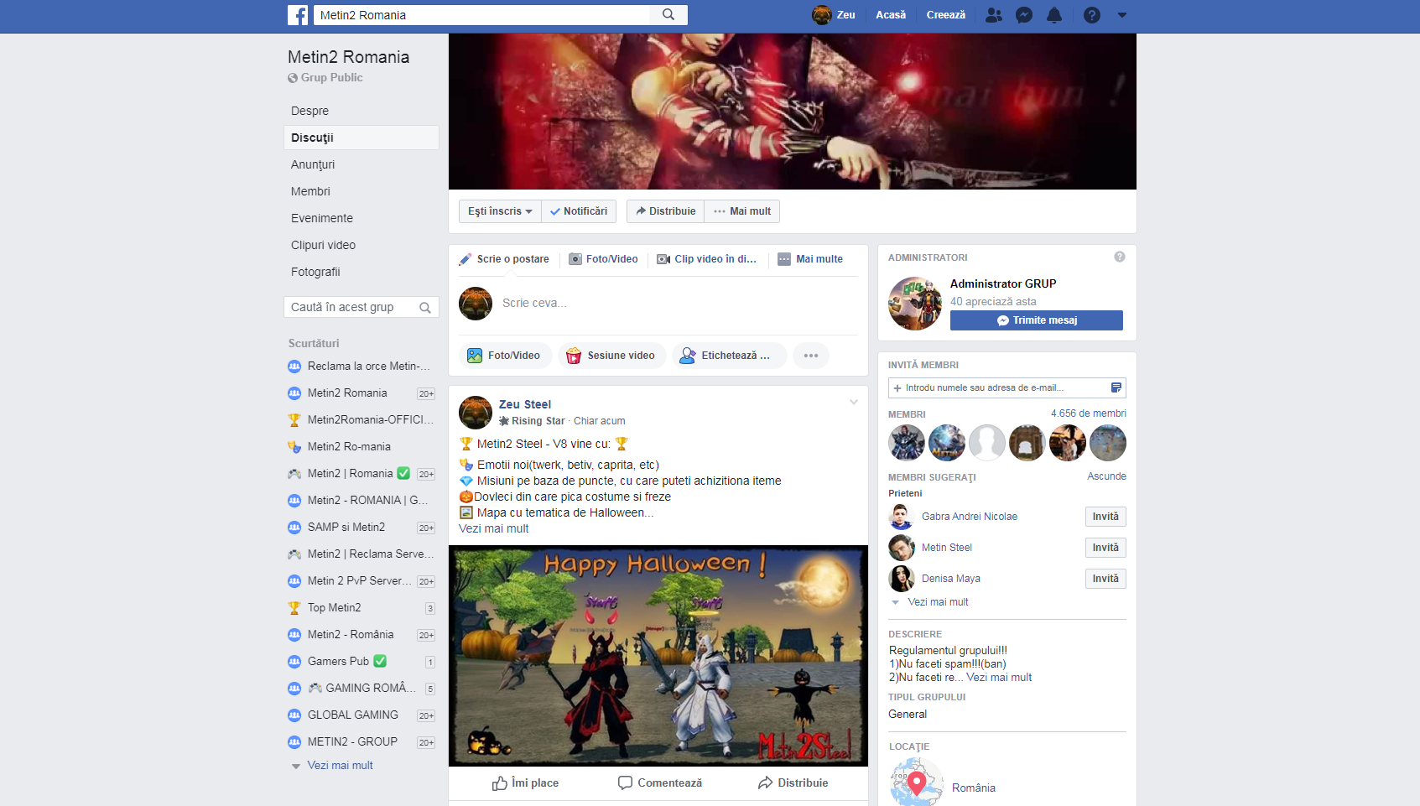Click the Administrator GRUP avatar
The width and height of the screenshot is (1420, 806).
915,304
